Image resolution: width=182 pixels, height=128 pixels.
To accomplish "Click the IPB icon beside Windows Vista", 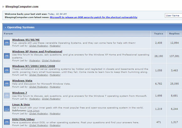I will click(x=7, y=83).
